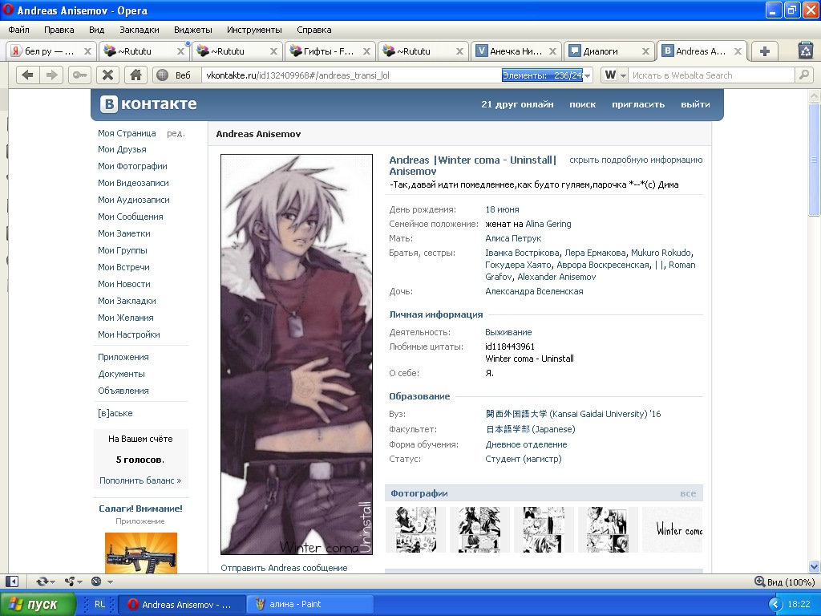Toggle the Opera panel button in status bar
The width and height of the screenshot is (821, 616).
coord(11,582)
